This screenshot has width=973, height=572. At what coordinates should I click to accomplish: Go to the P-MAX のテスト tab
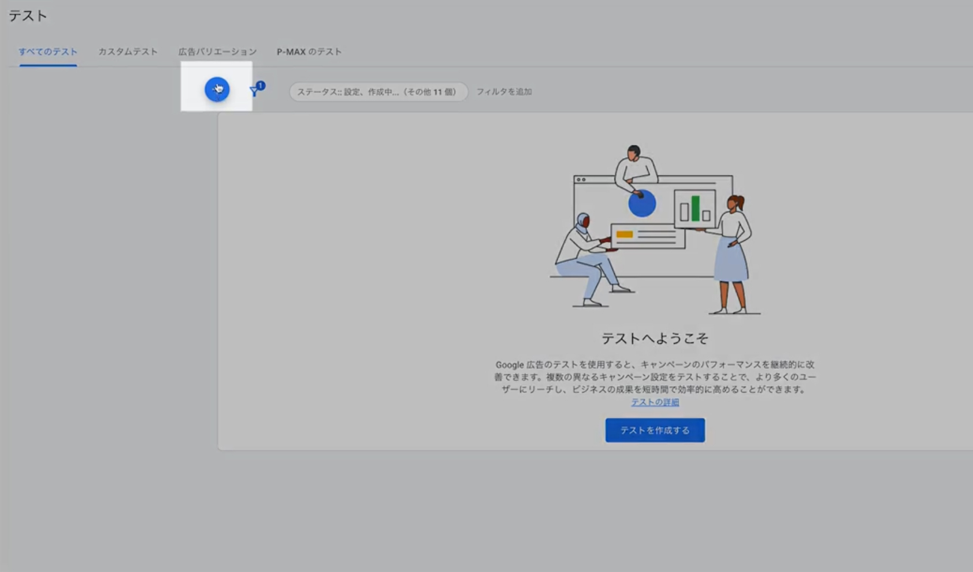(x=309, y=52)
